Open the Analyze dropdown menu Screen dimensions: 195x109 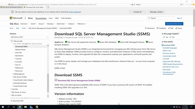(x=72, y=24)
